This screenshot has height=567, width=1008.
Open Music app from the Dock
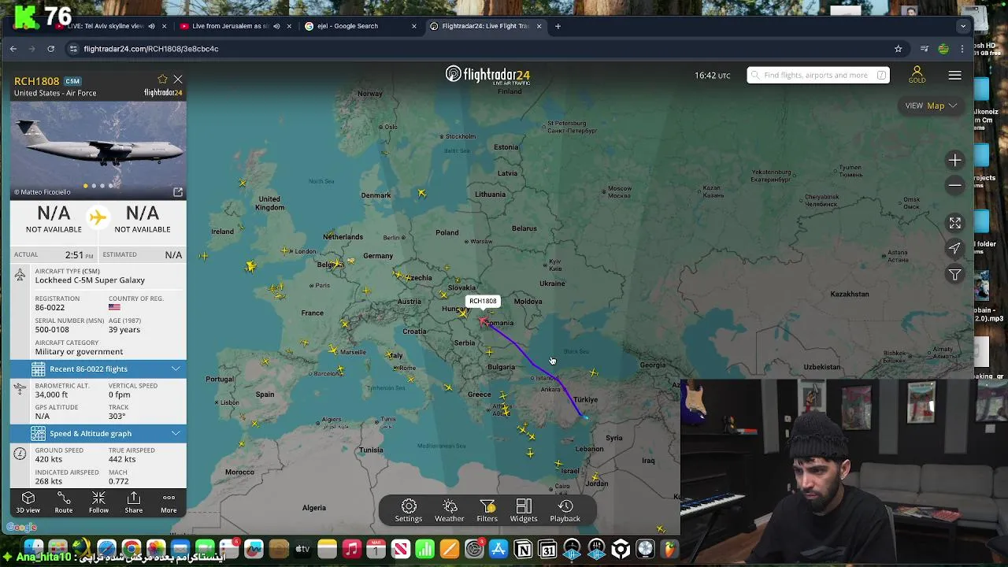point(351,549)
